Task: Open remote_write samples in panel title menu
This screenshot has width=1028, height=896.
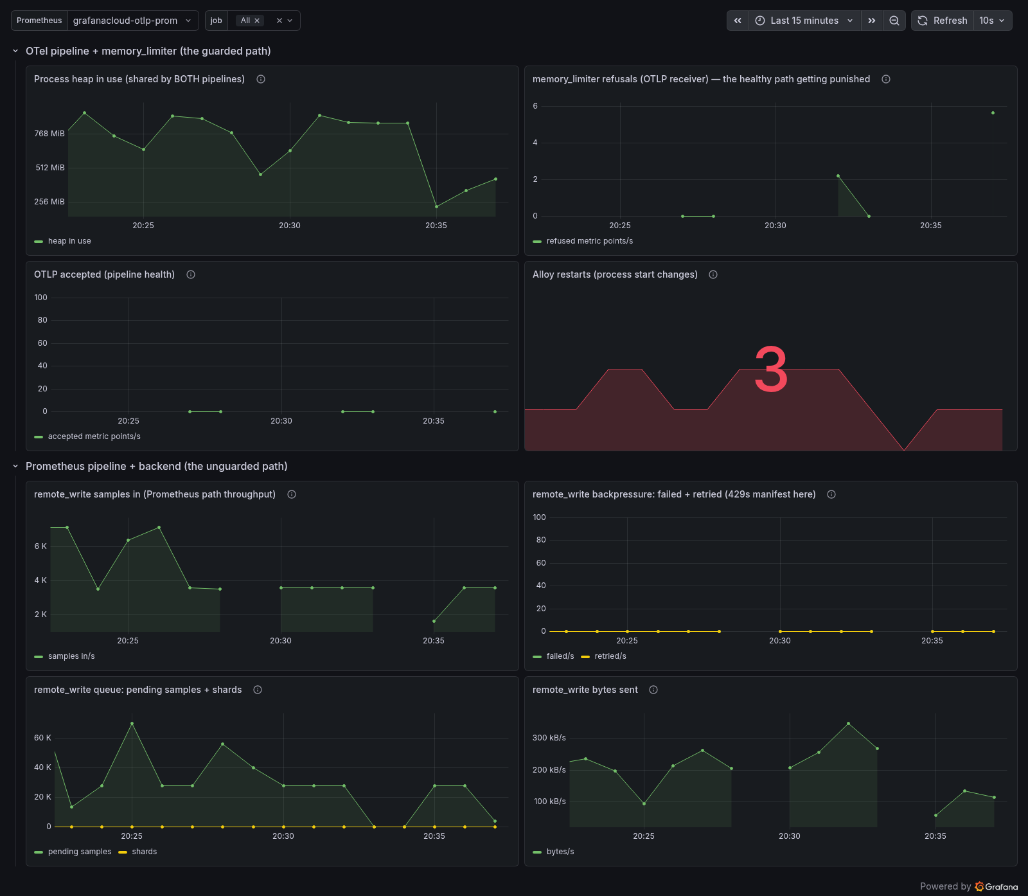Action: tap(155, 494)
